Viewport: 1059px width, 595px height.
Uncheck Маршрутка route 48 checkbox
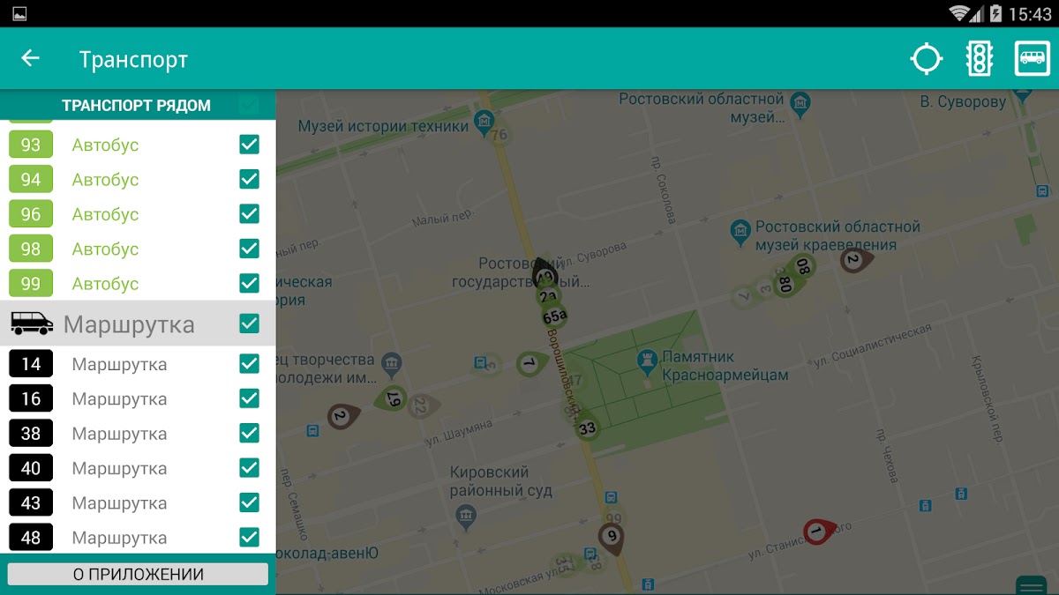249,538
